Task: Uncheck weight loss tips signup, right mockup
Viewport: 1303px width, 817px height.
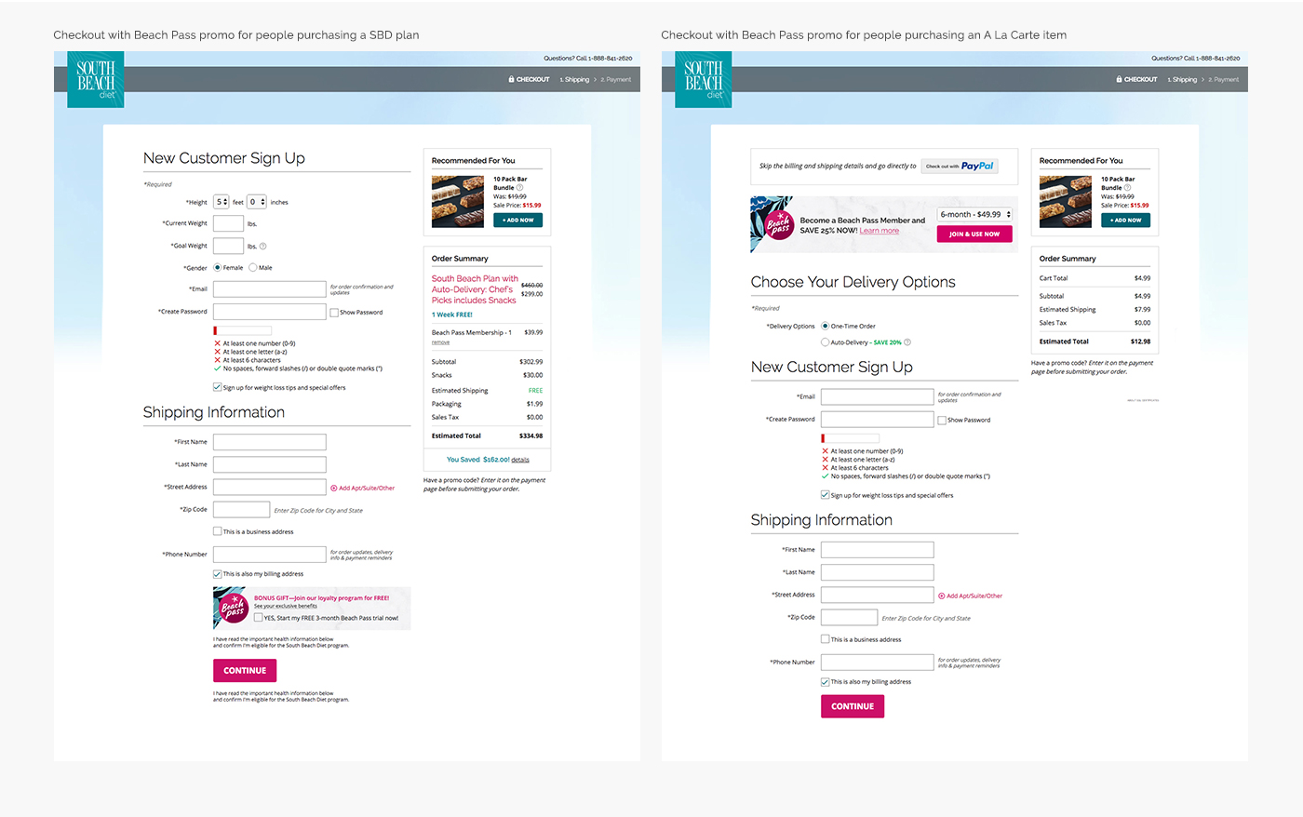Action: (x=826, y=495)
